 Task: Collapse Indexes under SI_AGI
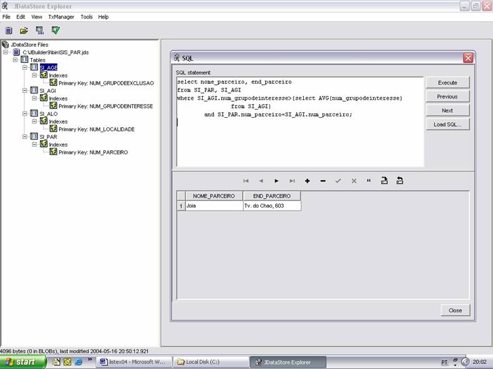(34, 98)
